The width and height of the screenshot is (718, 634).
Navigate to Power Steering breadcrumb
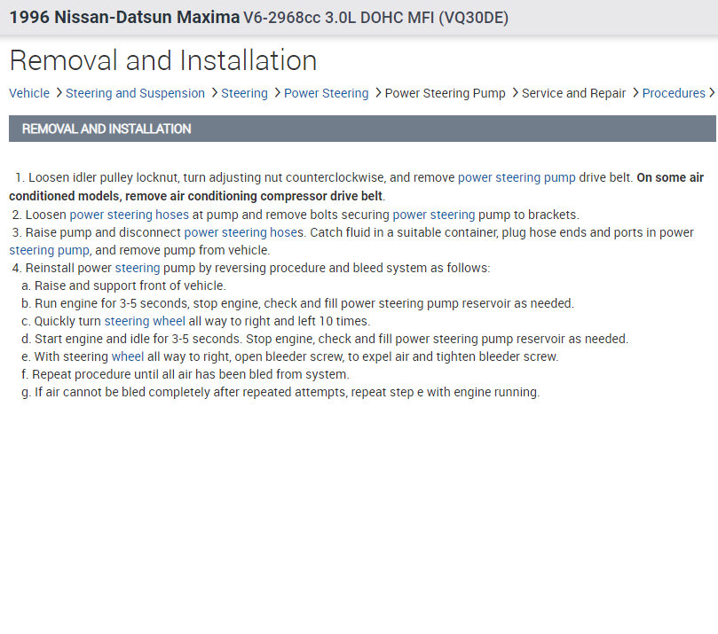(326, 93)
